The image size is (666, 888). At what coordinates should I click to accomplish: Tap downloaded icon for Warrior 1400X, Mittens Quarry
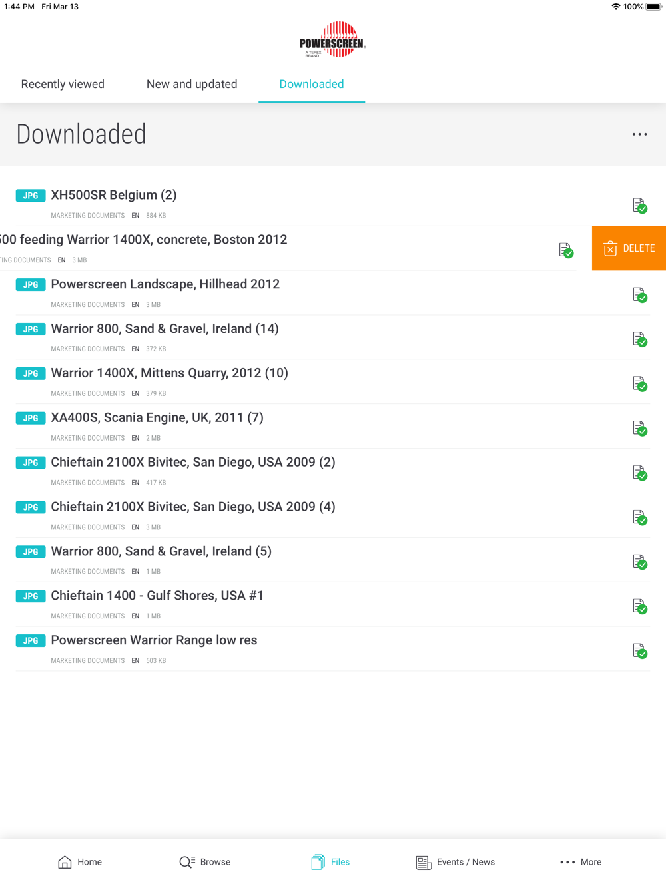click(640, 384)
